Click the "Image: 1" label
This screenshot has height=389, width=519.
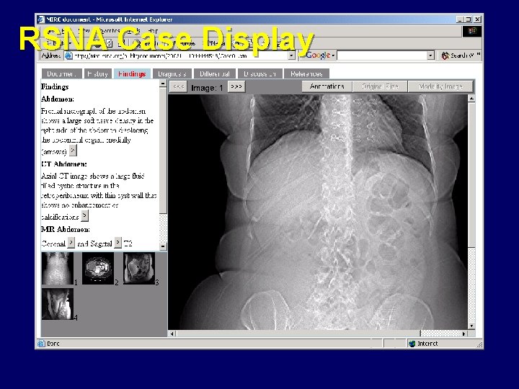(207, 88)
